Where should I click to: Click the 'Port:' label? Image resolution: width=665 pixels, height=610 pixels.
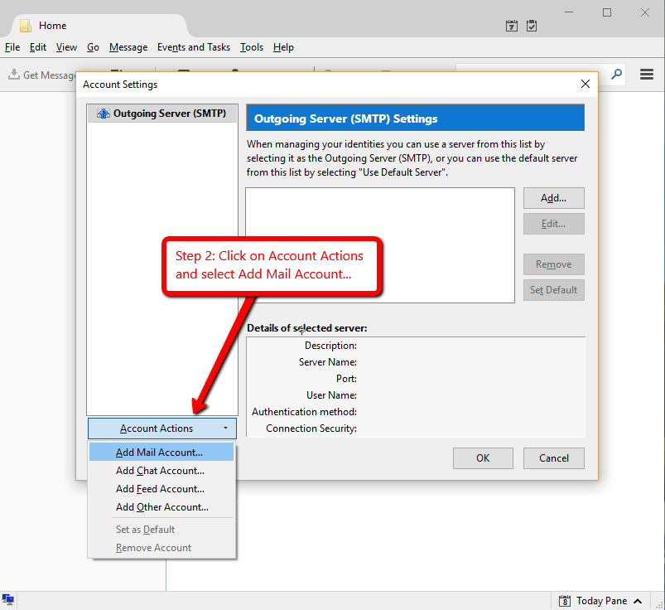[346, 379]
